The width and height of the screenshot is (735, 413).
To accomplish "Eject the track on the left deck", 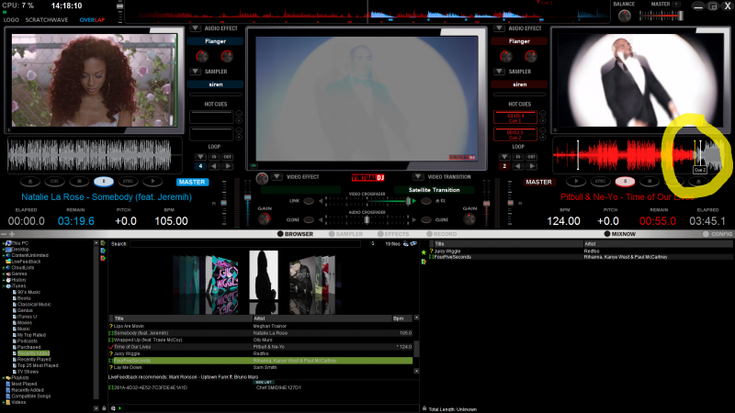I will coord(30,181).
